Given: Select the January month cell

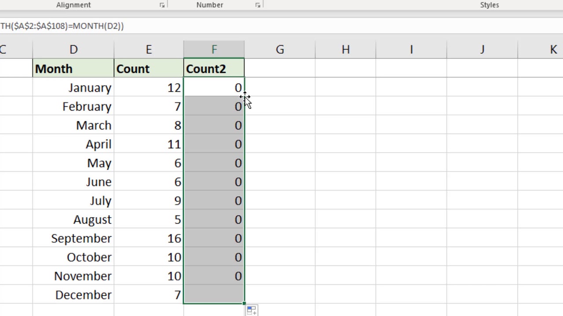Looking at the screenshot, I should 73,88.
